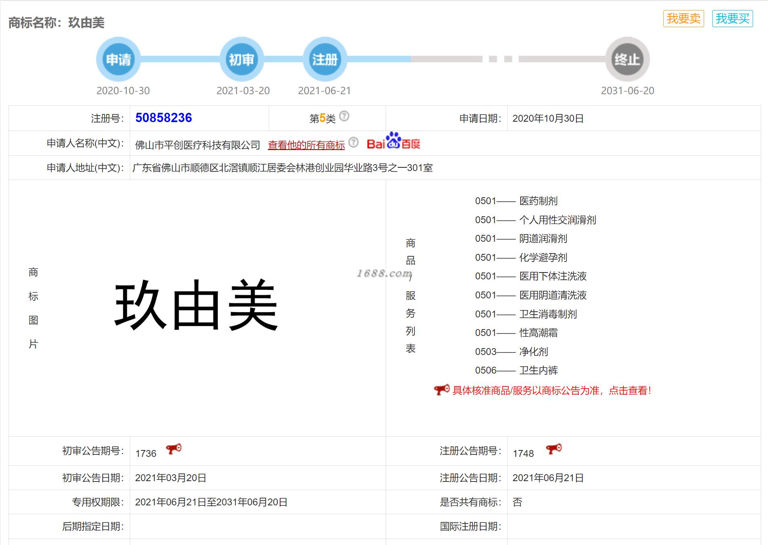Click timeline date 2020-10-30
The image size is (768, 545).
123,91
